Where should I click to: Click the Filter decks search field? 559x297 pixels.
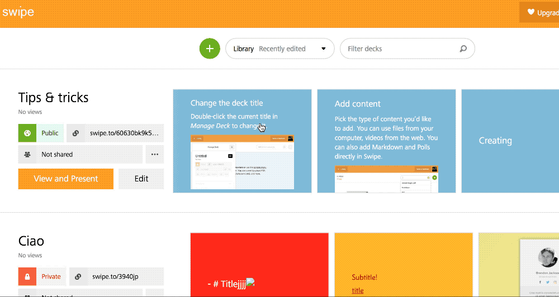400,49
